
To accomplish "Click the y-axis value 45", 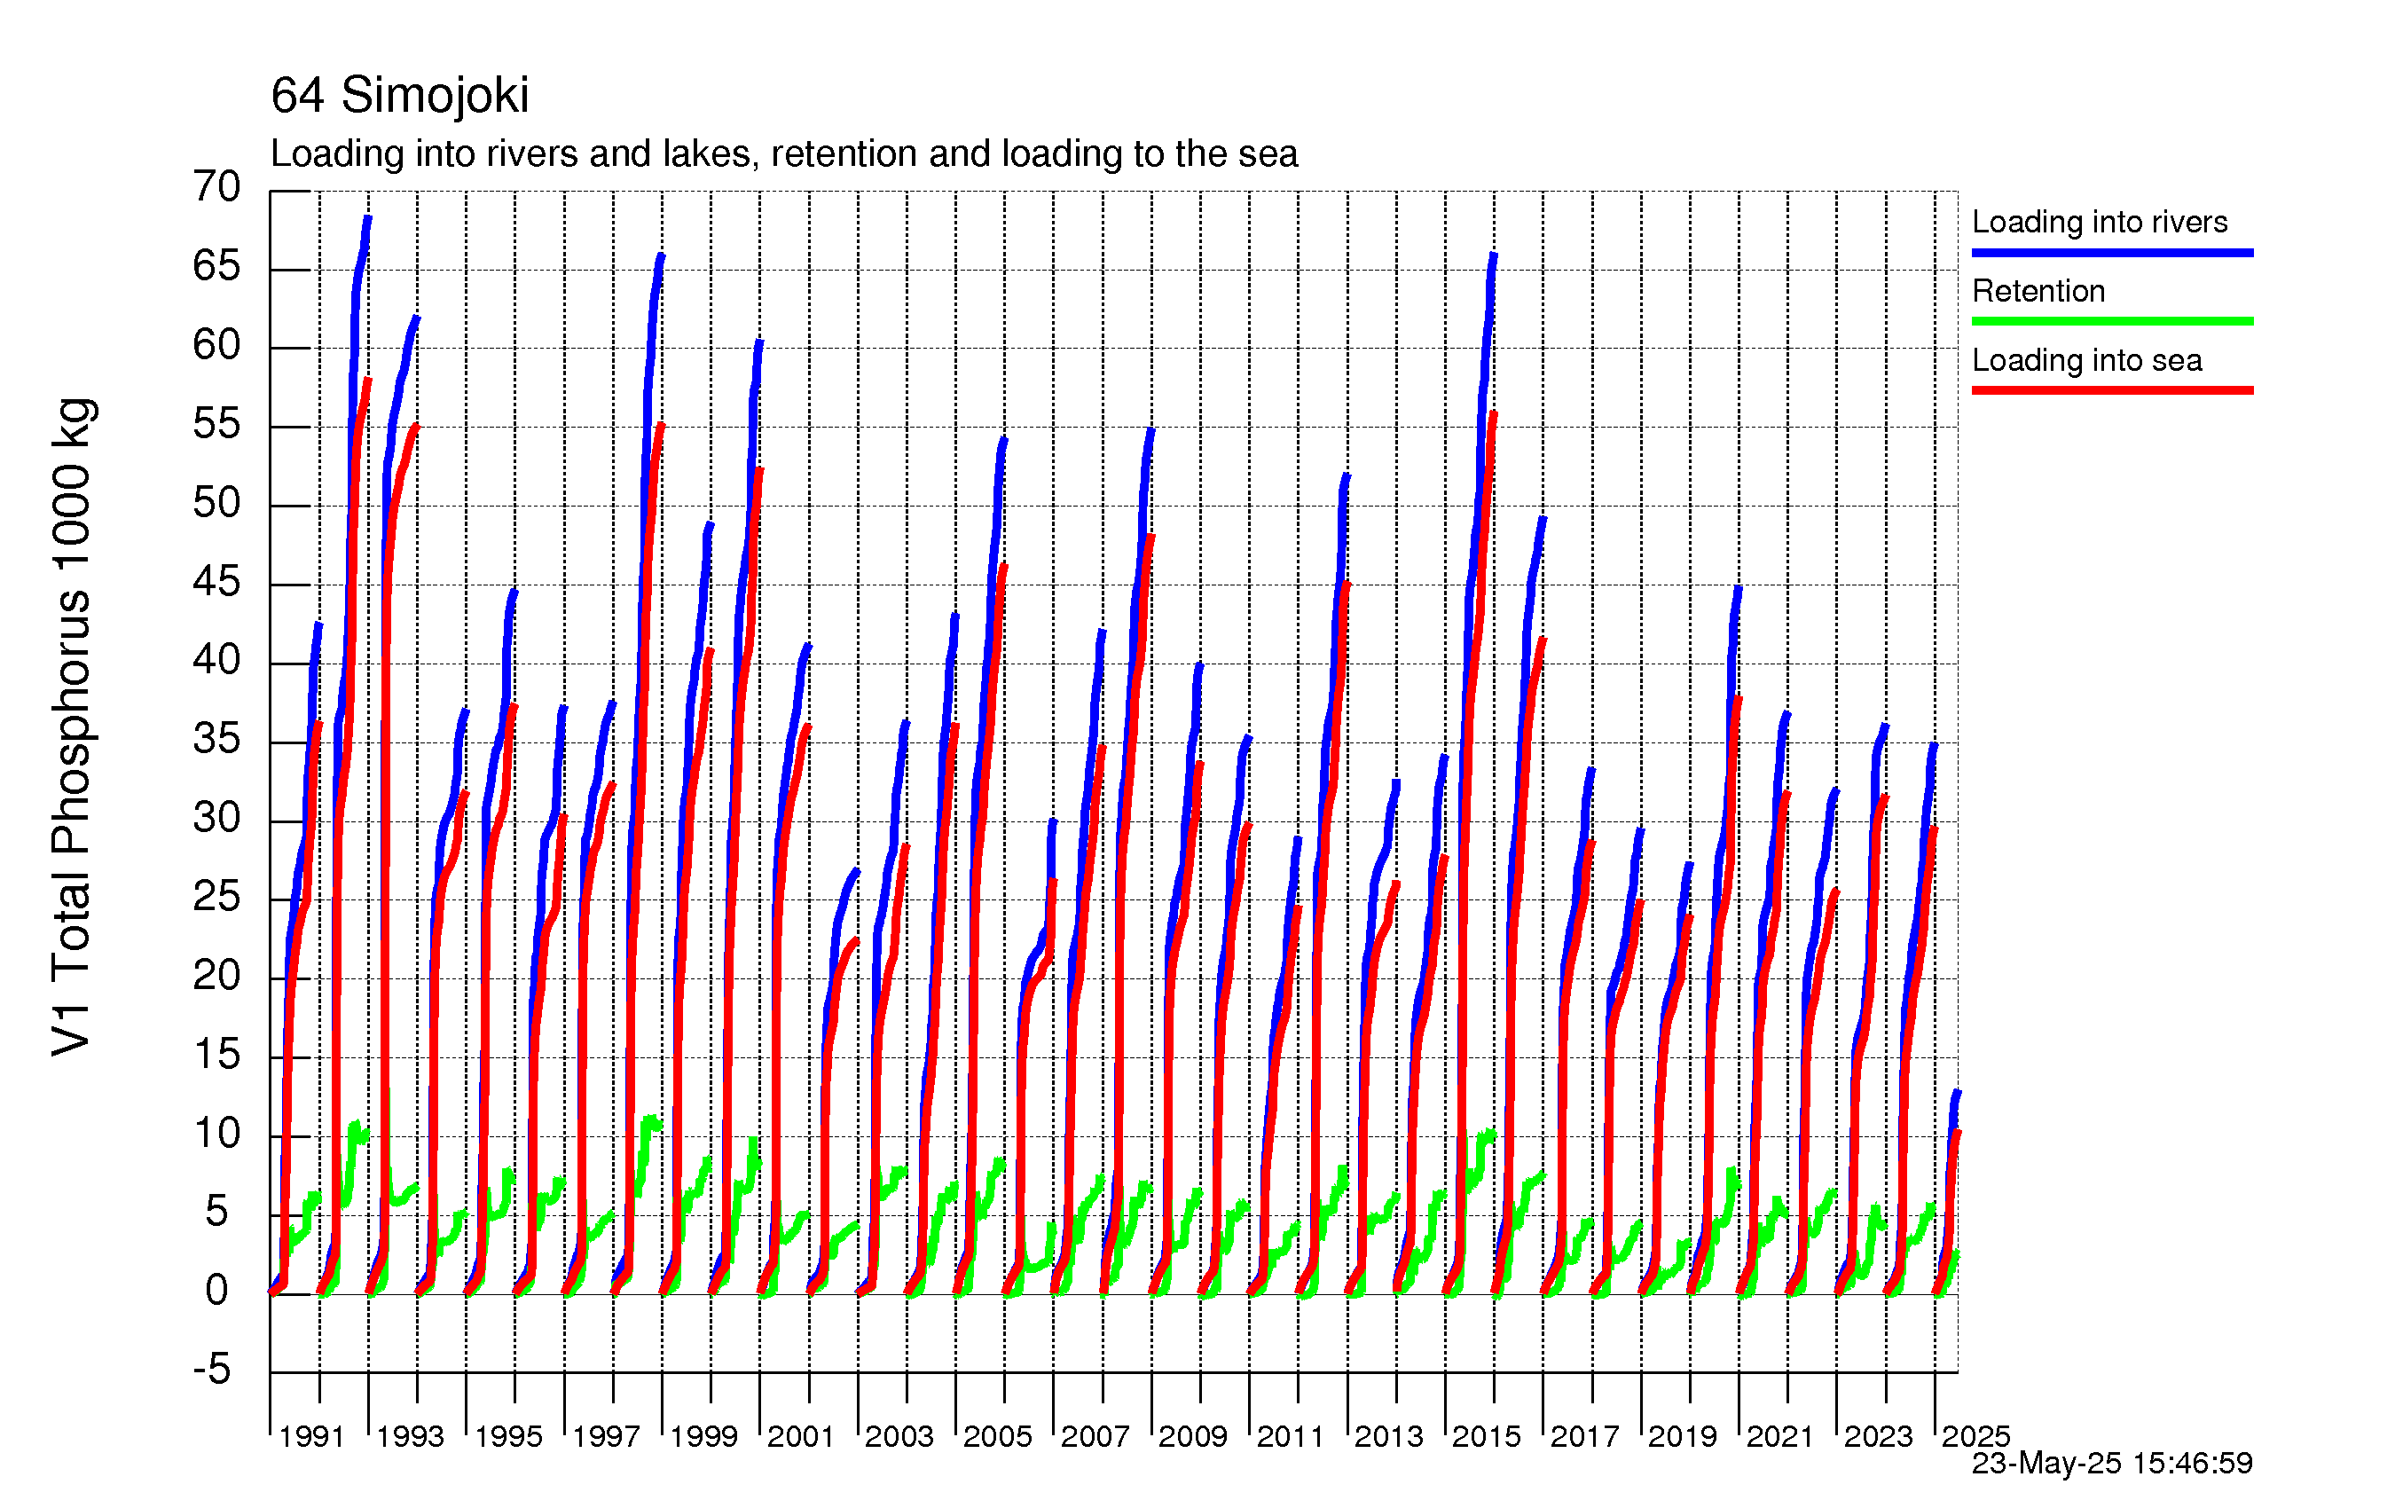I will [216, 581].
